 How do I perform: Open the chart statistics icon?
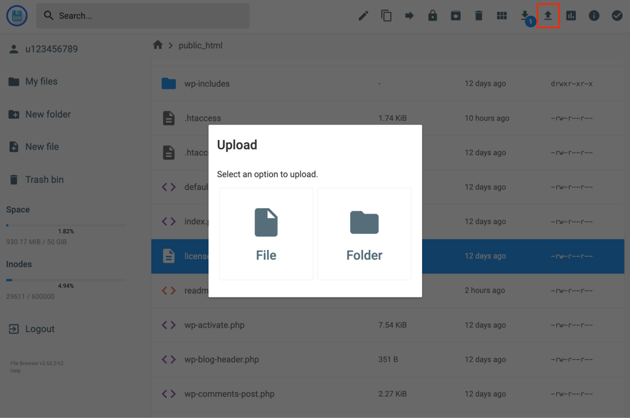(571, 15)
